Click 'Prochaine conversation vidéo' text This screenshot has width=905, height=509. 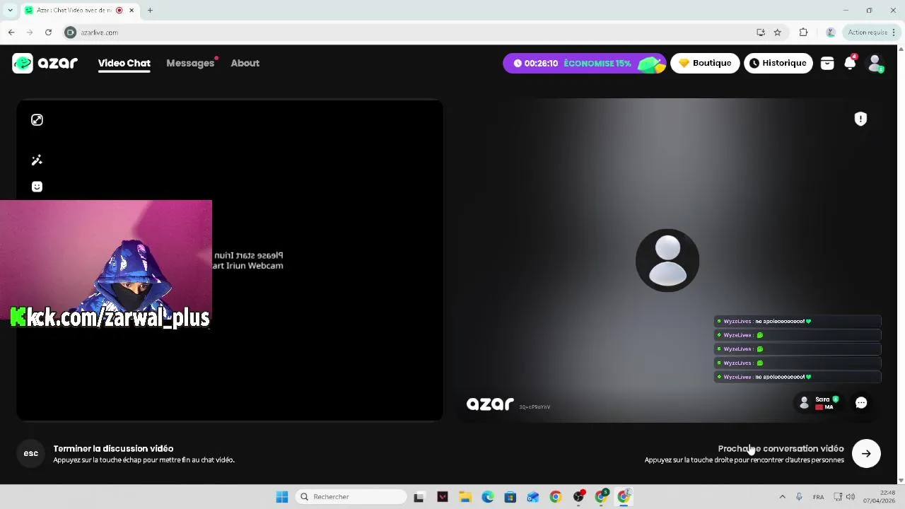point(781,448)
